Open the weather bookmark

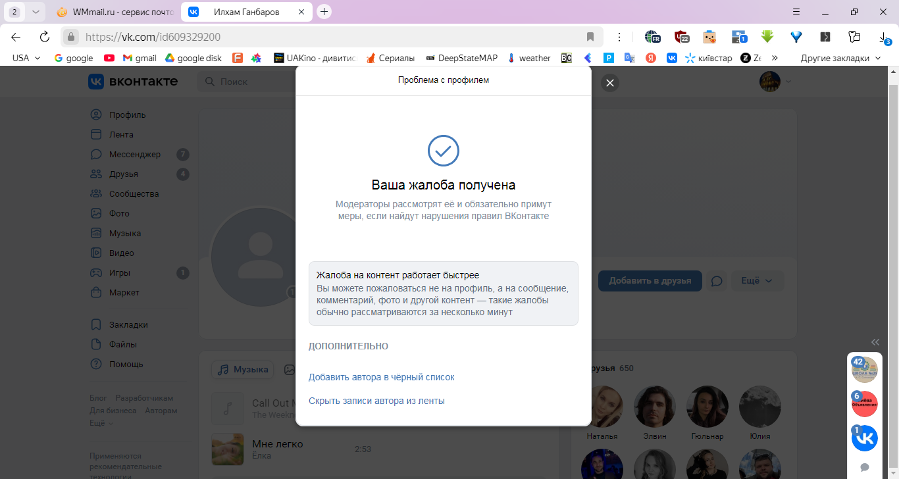pos(528,58)
